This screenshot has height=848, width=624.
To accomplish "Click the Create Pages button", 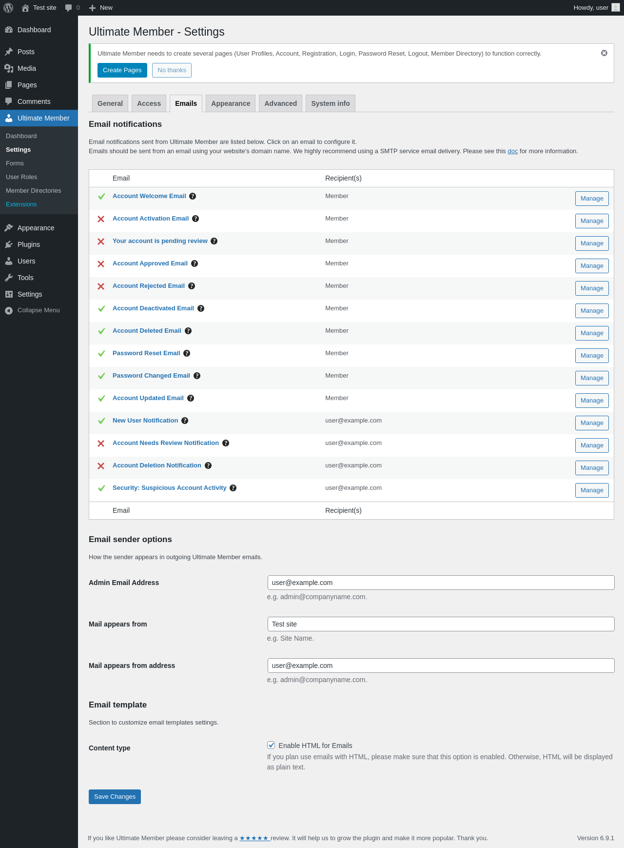I will coord(122,70).
